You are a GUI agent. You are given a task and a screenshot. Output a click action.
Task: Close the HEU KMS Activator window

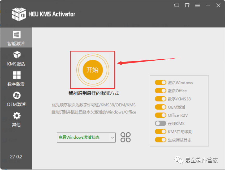pyautogui.click(x=218, y=5)
